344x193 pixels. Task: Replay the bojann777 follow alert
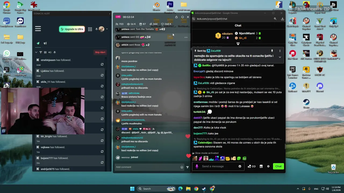pos(102,162)
